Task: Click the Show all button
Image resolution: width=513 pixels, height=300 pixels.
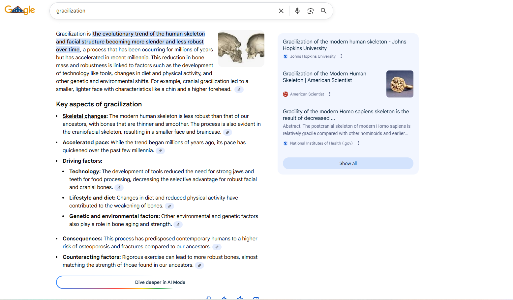Action: (348, 163)
